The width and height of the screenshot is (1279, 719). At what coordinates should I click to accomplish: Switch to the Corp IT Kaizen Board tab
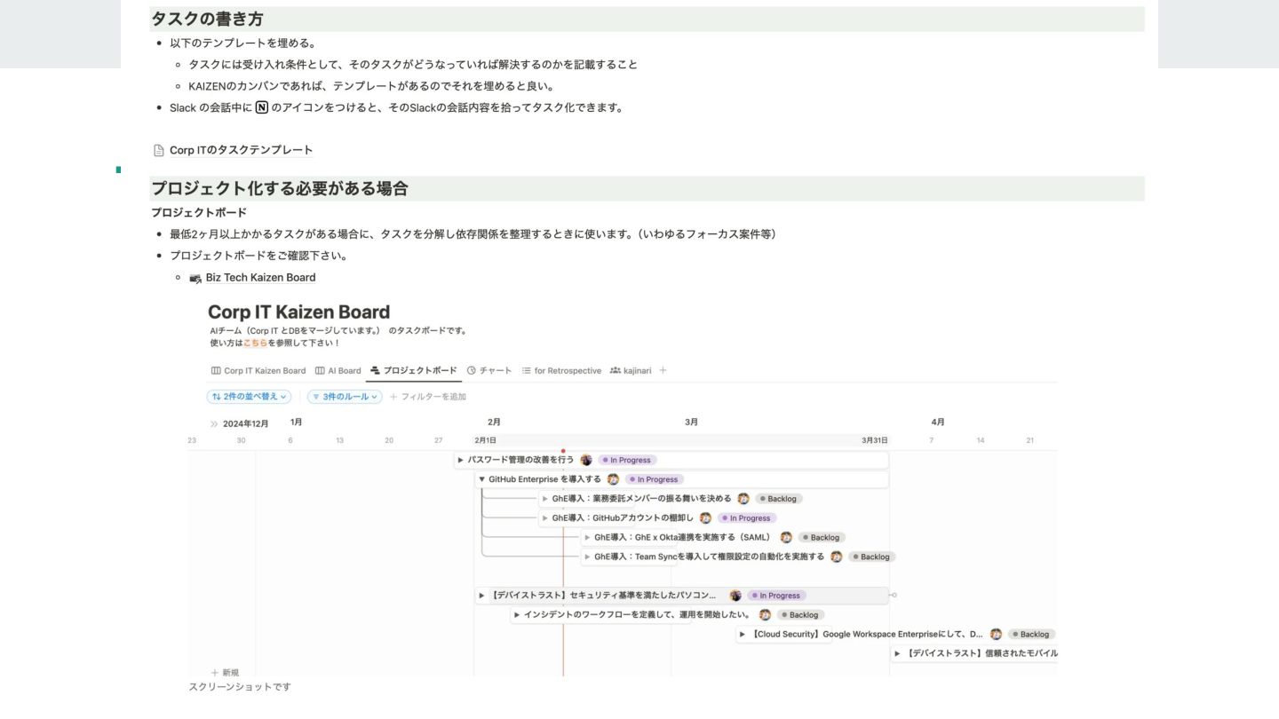[258, 370]
